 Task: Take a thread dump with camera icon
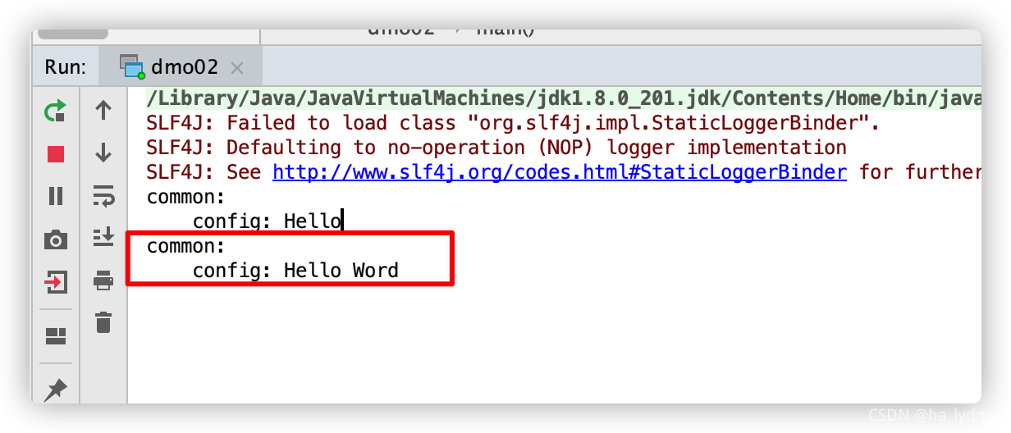tap(55, 239)
